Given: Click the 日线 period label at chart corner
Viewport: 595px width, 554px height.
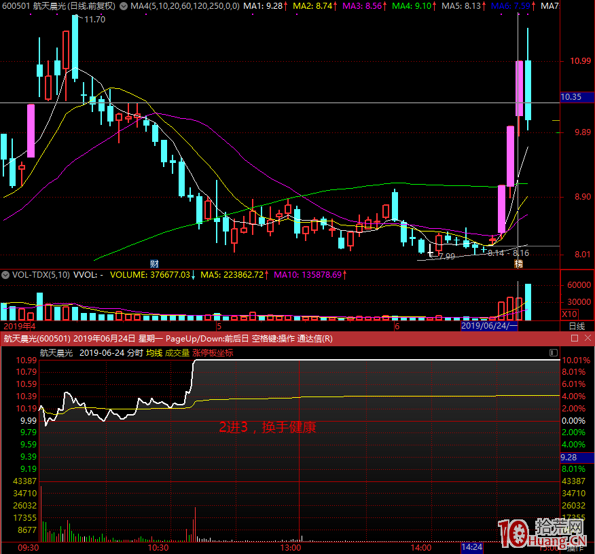Looking at the screenshot, I should [x=577, y=326].
